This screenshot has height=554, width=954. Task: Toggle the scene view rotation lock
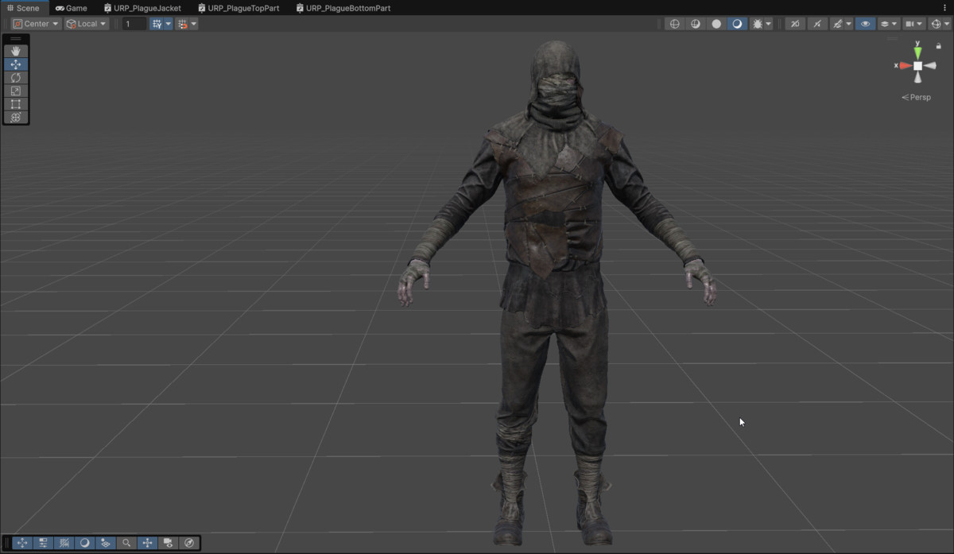pyautogui.click(x=938, y=46)
